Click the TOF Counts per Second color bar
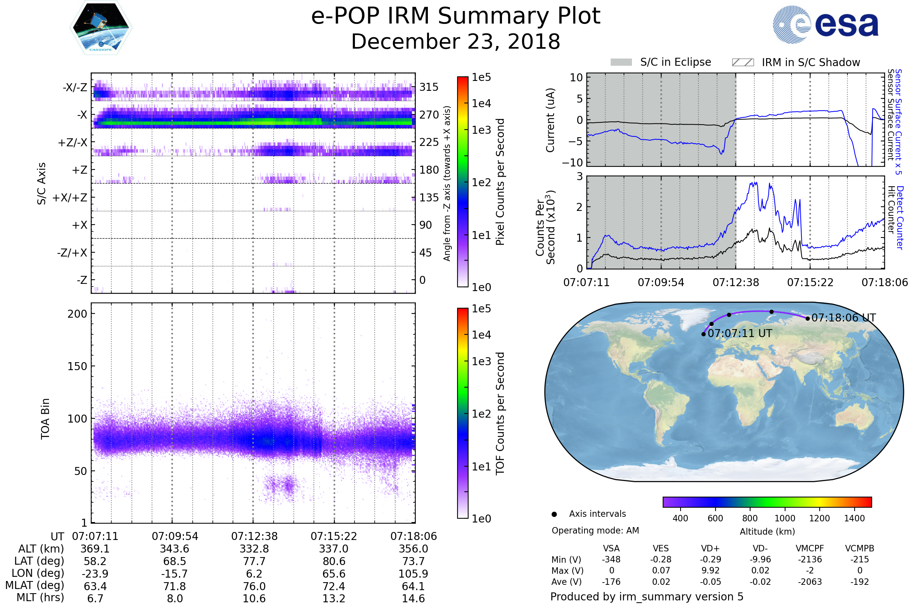This screenshot has width=912, height=608. 462,413
